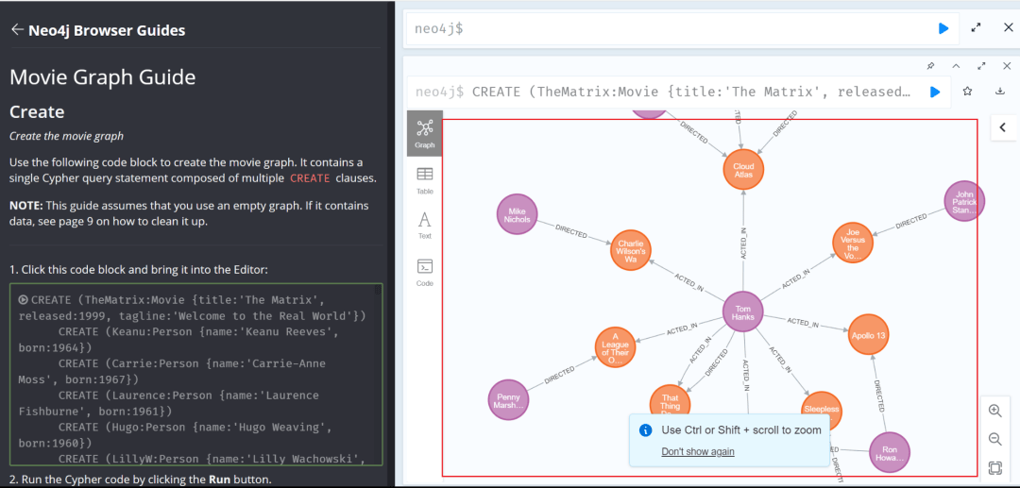The width and height of the screenshot is (1020, 488).
Task: Select the Mike Nichols person node
Action: (518, 214)
